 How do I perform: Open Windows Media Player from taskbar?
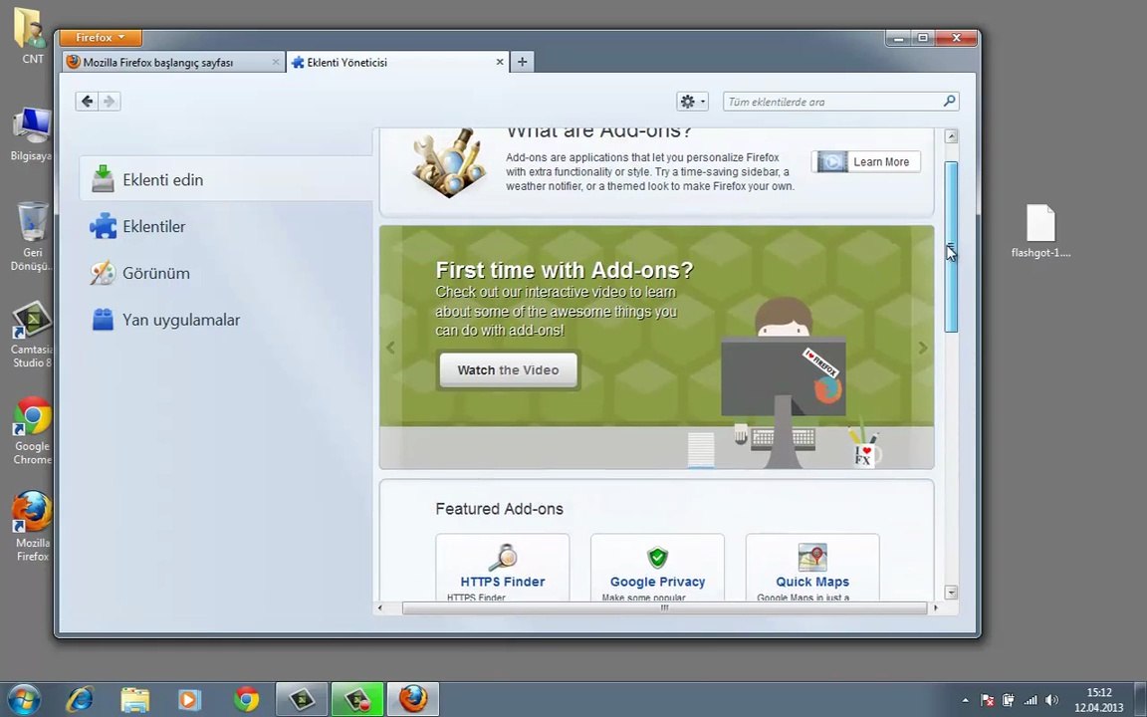tap(189, 699)
